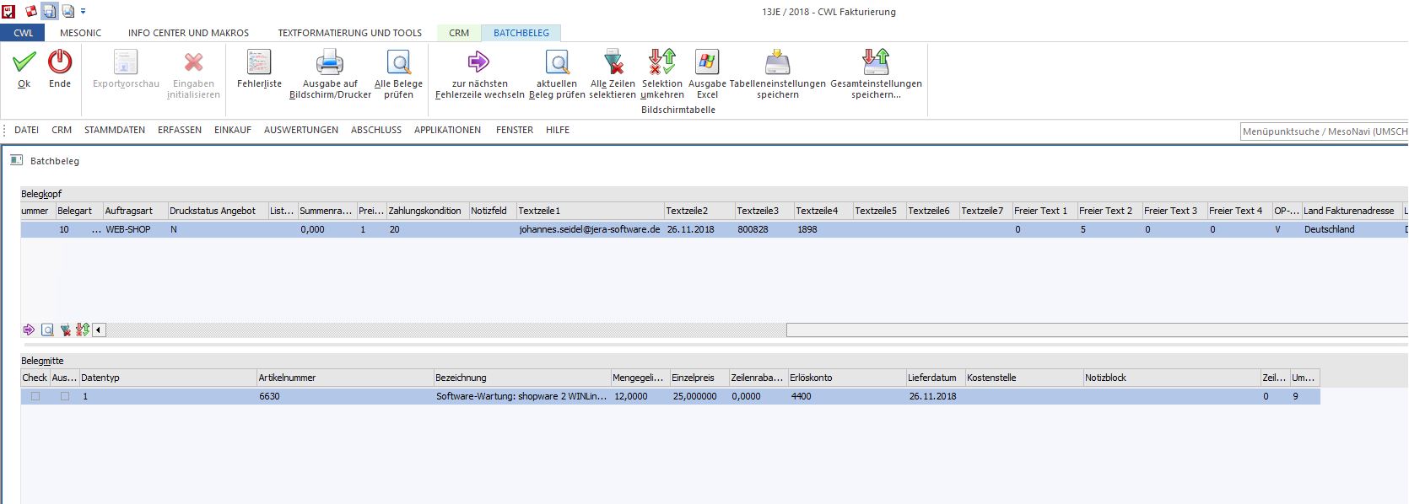Image resolution: width=1409 pixels, height=504 pixels.
Task: Click scroll-left arrow of Belegkopf scrollbar
Action: point(99,330)
